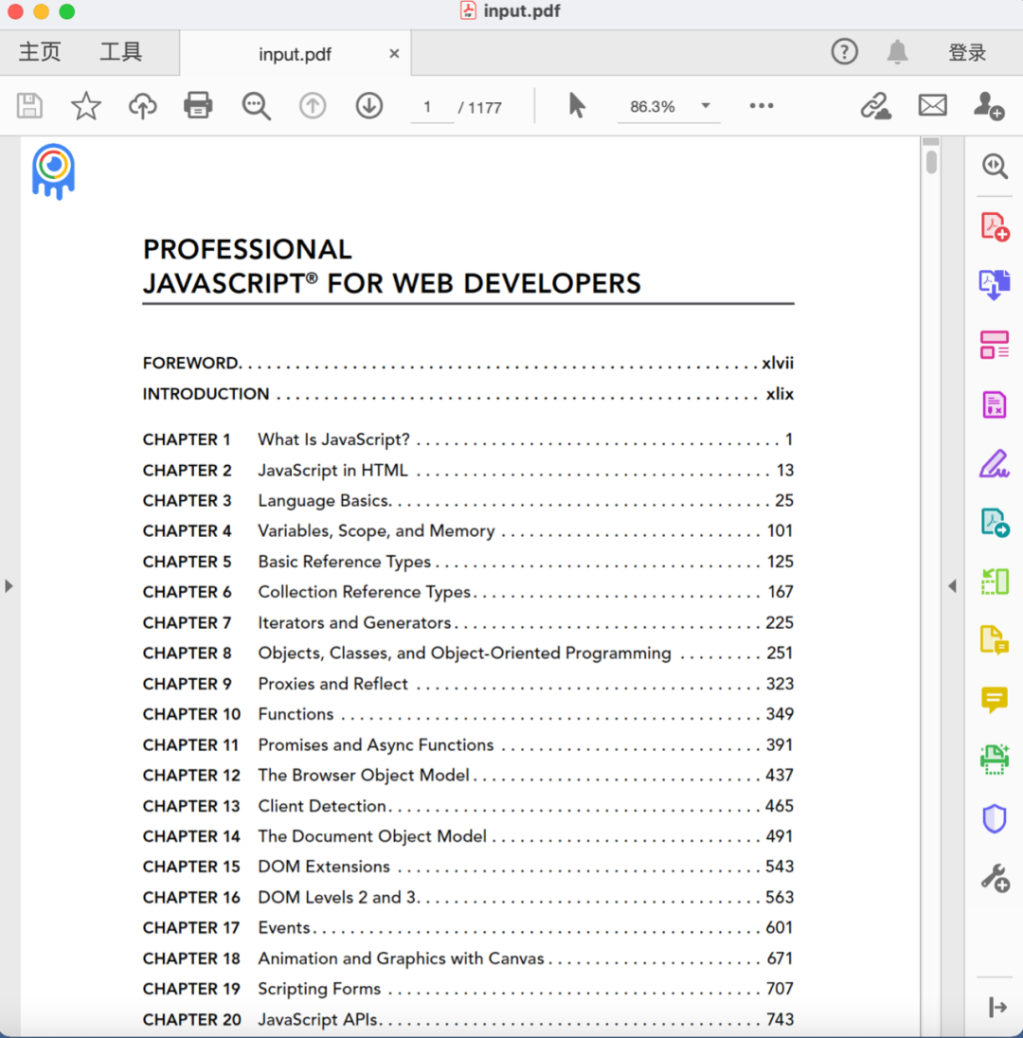The height and width of the screenshot is (1038, 1023).
Task: Open the zoom level dropdown
Action: coord(706,106)
